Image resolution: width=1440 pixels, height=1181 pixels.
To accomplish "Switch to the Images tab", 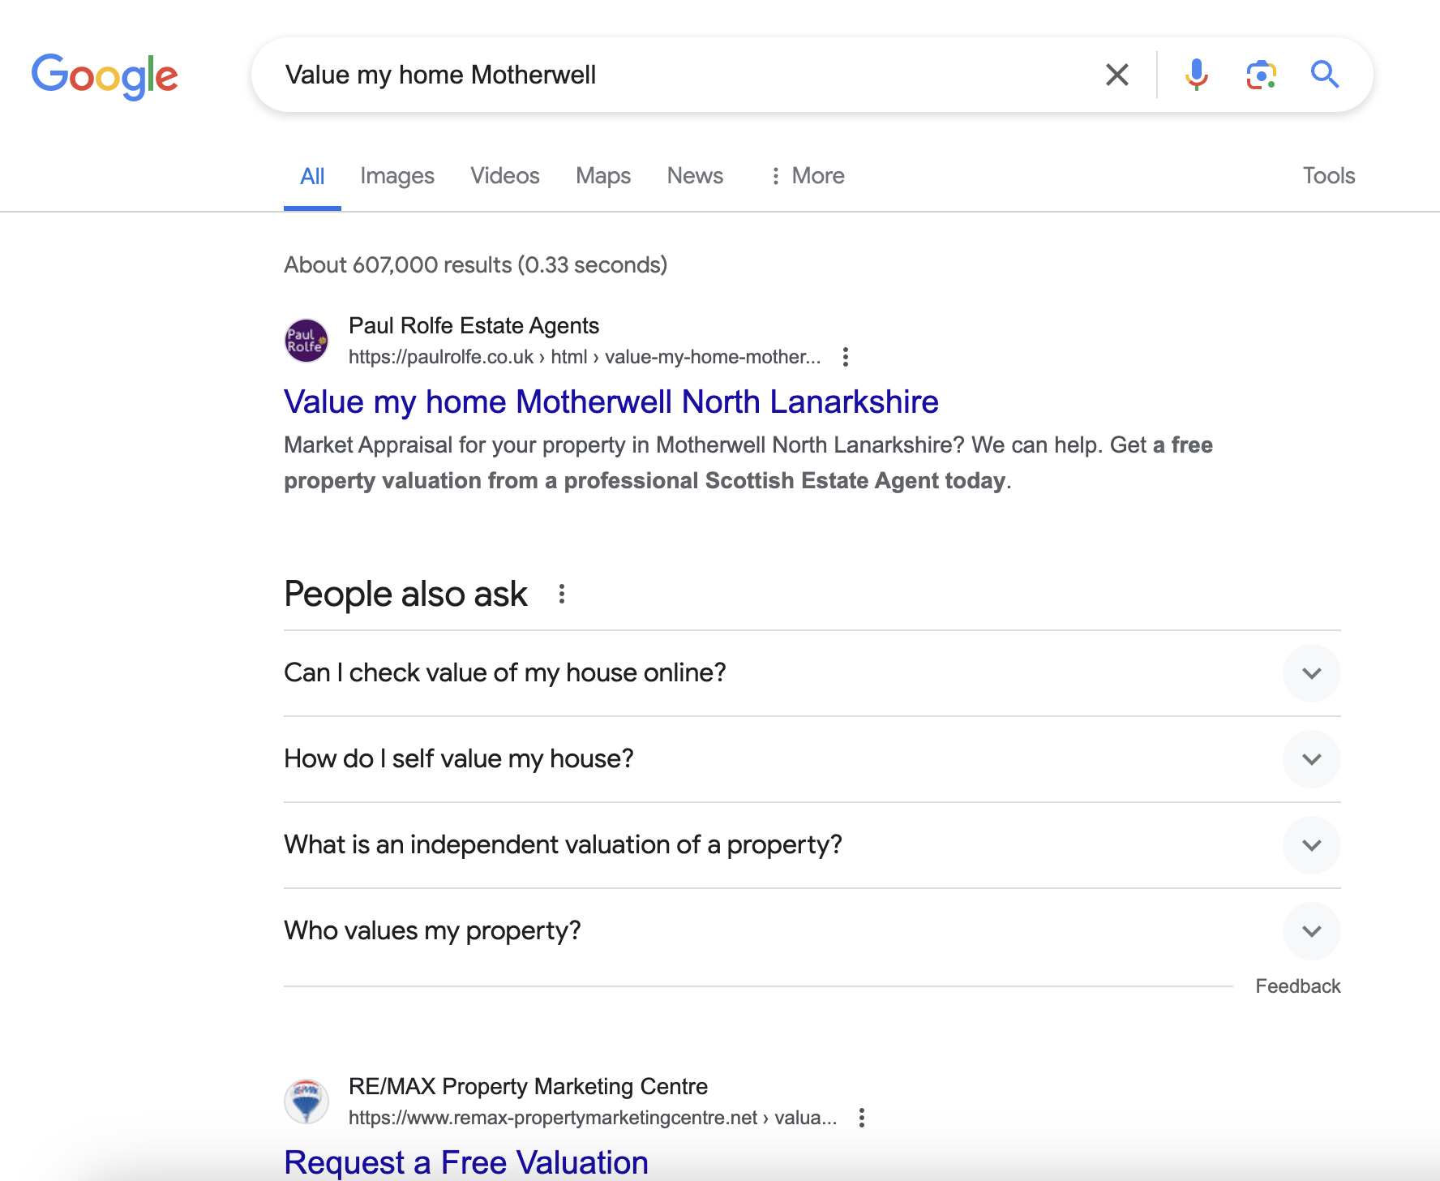I will coord(397,176).
